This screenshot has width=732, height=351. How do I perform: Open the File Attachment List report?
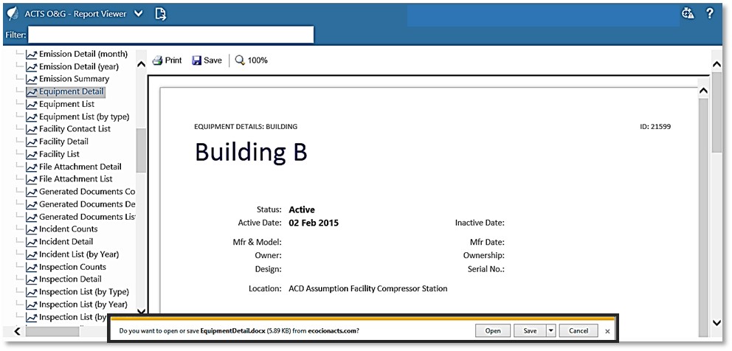tap(75, 178)
